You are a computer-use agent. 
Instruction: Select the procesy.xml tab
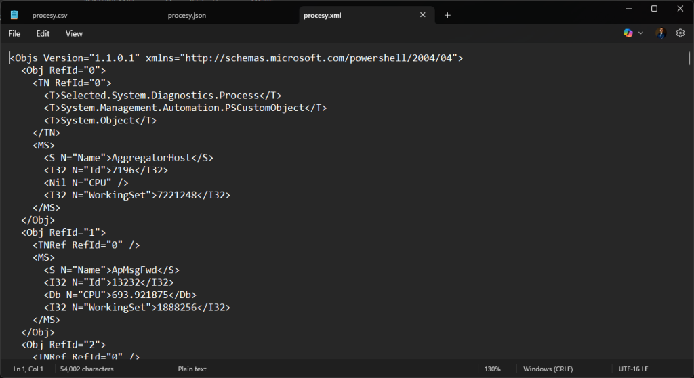pos(322,16)
